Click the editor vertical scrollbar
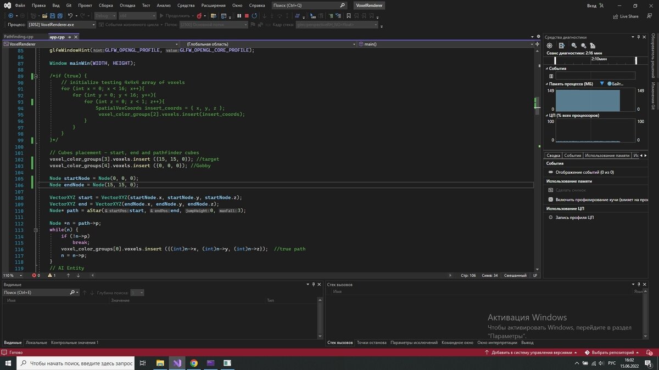This screenshot has width=659, height=370. click(537, 159)
